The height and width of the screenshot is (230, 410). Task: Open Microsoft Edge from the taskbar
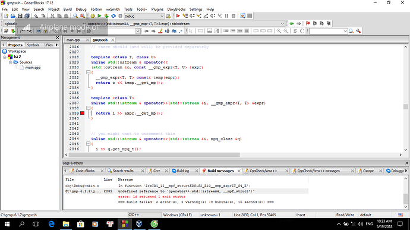pyautogui.click(x=52, y=224)
